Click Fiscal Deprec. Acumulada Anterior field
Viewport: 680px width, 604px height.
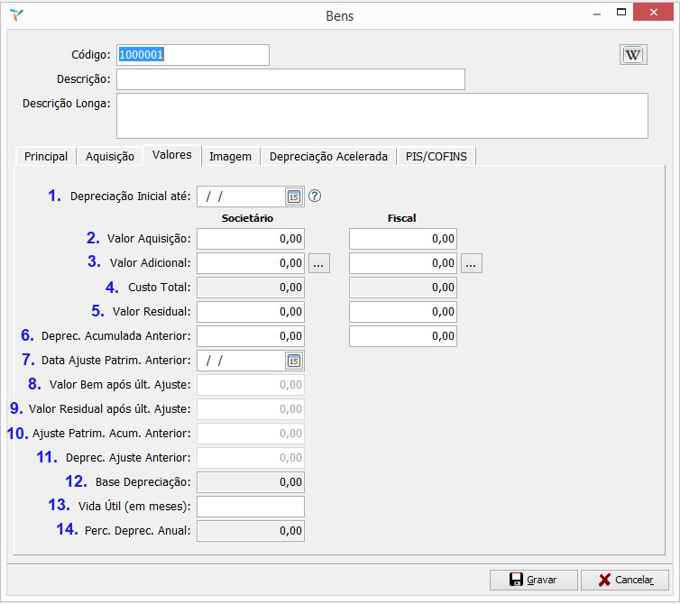click(403, 336)
